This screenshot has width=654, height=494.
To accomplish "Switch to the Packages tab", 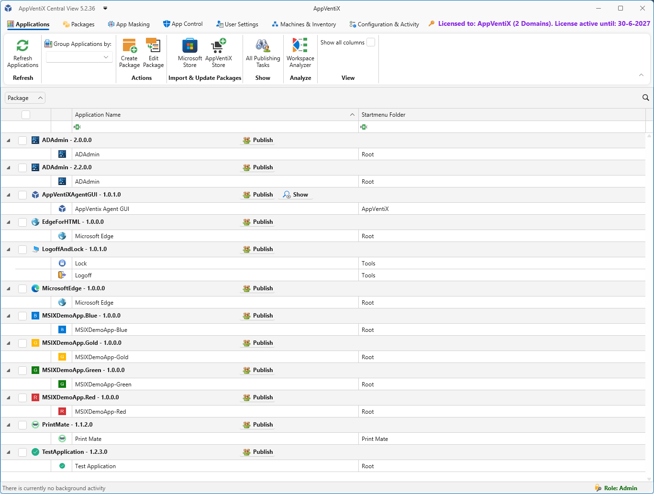I will pos(78,24).
